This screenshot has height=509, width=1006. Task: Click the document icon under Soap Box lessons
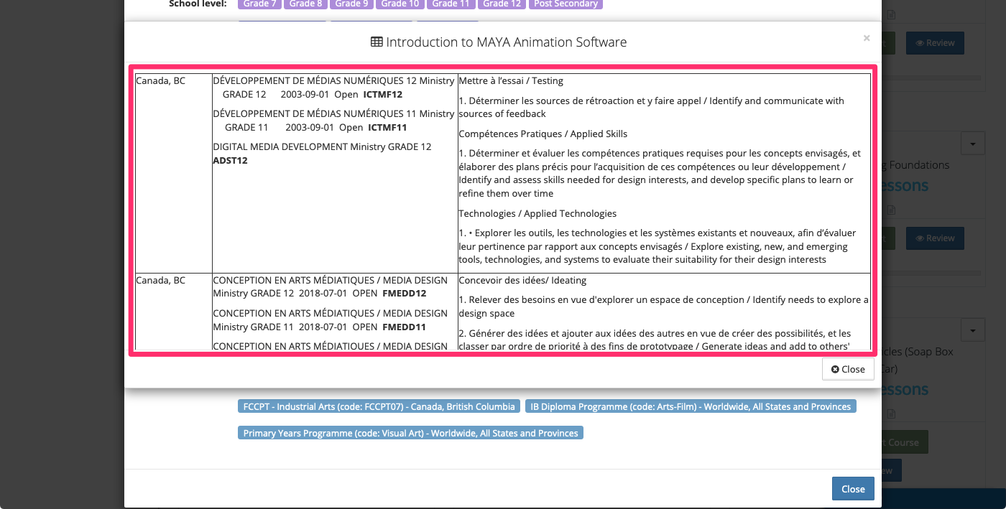pyautogui.click(x=892, y=414)
